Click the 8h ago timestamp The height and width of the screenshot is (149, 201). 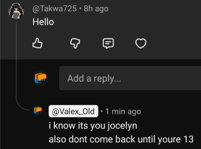coord(96,9)
